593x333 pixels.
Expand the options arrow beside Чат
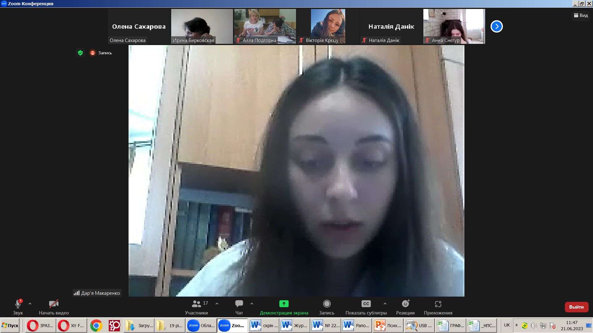[x=252, y=304]
